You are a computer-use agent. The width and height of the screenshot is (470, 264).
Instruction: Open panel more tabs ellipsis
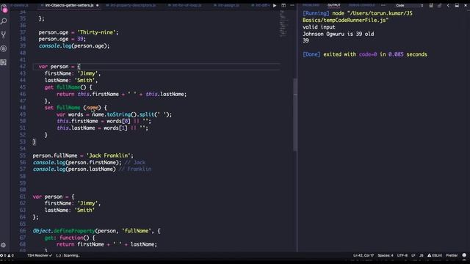click(383, 5)
